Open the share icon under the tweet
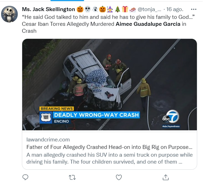Viewport: 203px width, 183px height. coord(166,177)
